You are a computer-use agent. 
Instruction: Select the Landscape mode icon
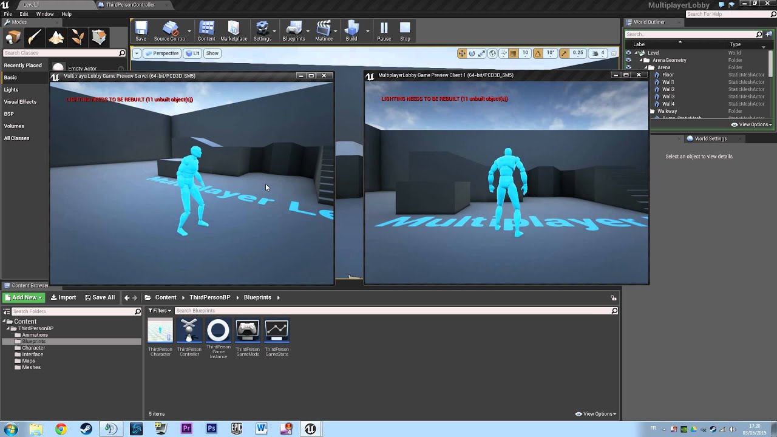[56, 38]
